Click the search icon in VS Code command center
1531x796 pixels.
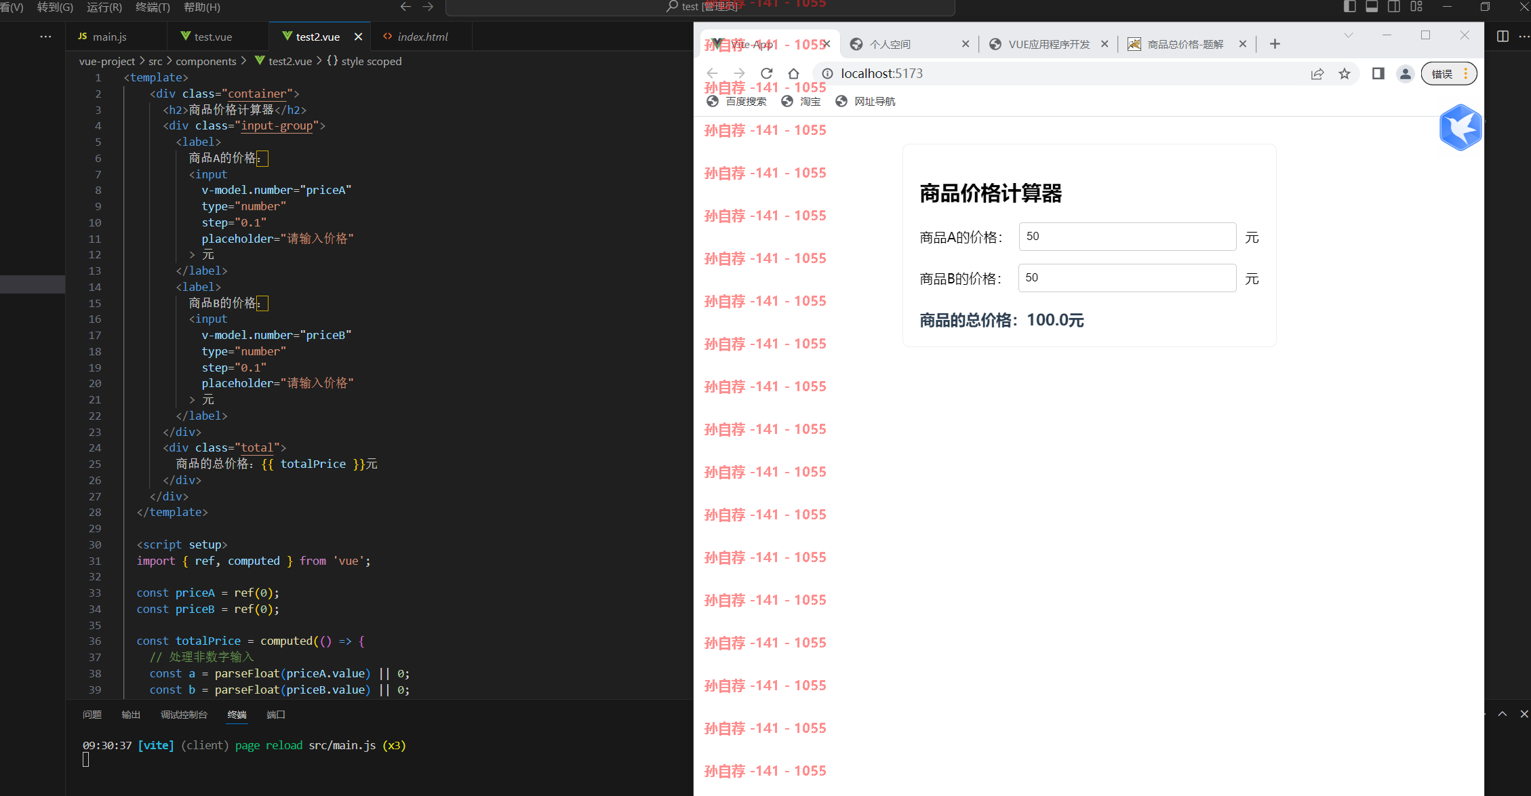672,7
